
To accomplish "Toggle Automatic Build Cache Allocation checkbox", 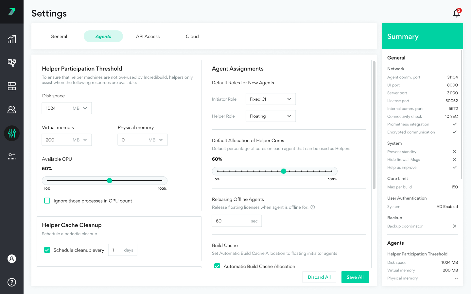I will (217, 266).
